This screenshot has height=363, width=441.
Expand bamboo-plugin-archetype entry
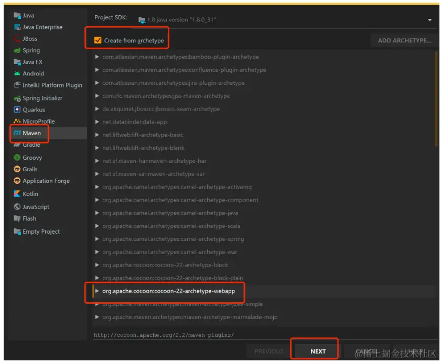tap(97, 57)
